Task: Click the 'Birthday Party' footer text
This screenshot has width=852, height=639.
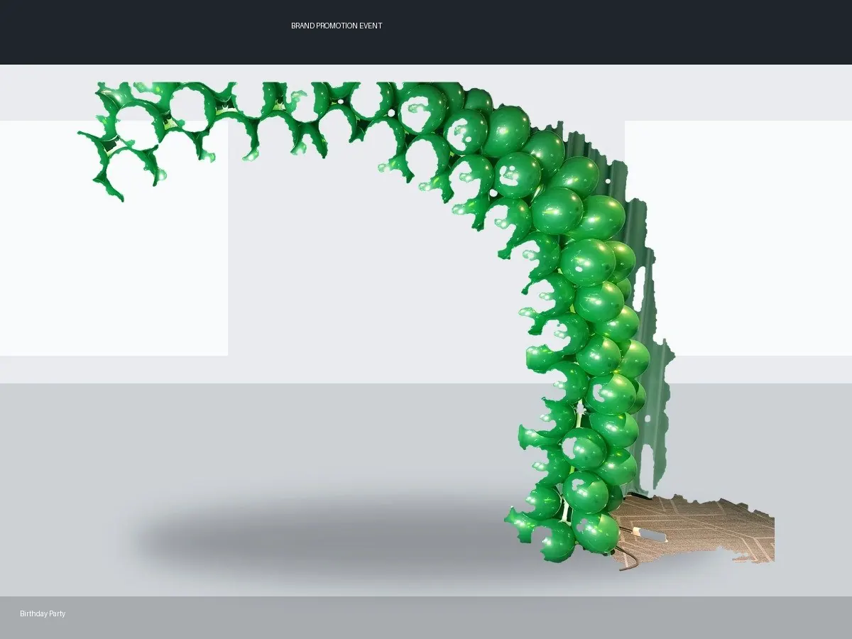Action: tap(43, 613)
